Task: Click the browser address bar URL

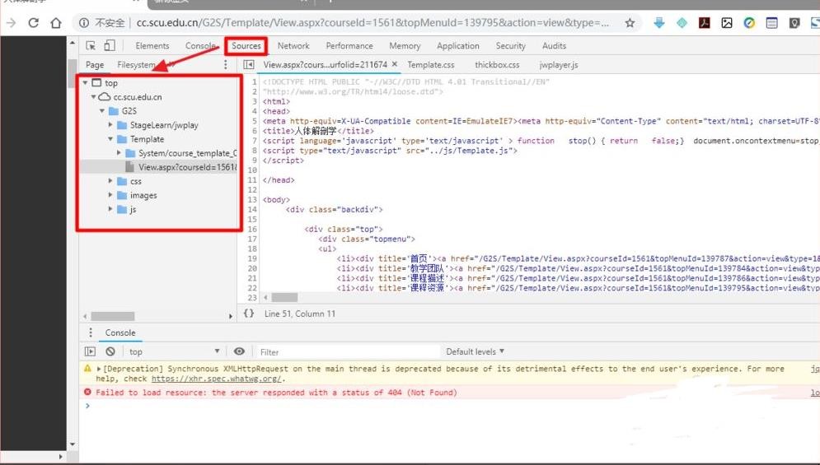Action: [x=373, y=23]
